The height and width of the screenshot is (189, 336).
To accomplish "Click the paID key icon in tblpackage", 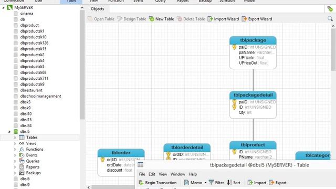I will tap(235, 47).
